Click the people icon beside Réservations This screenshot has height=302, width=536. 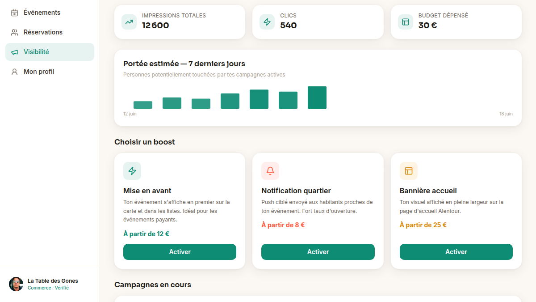(14, 32)
